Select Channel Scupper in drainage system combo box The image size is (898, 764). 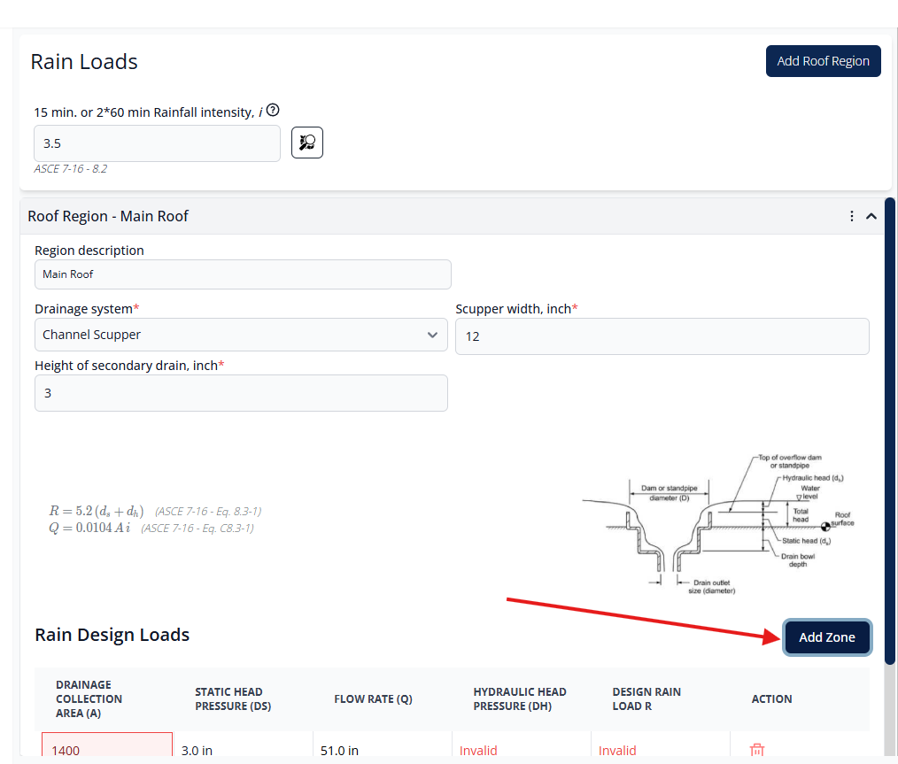tap(241, 335)
